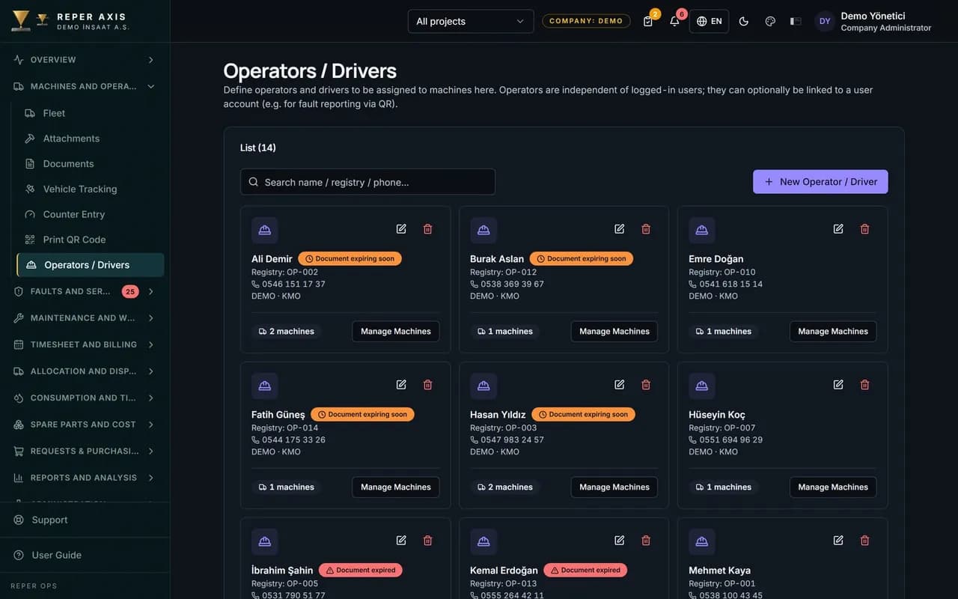
Task: Delete operator İbrahim Şahin with trash icon
Action: click(x=428, y=541)
